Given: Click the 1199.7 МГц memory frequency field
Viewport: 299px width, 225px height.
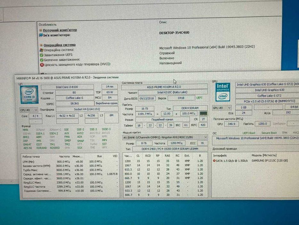Looking at the screenshot, I should (145, 114).
